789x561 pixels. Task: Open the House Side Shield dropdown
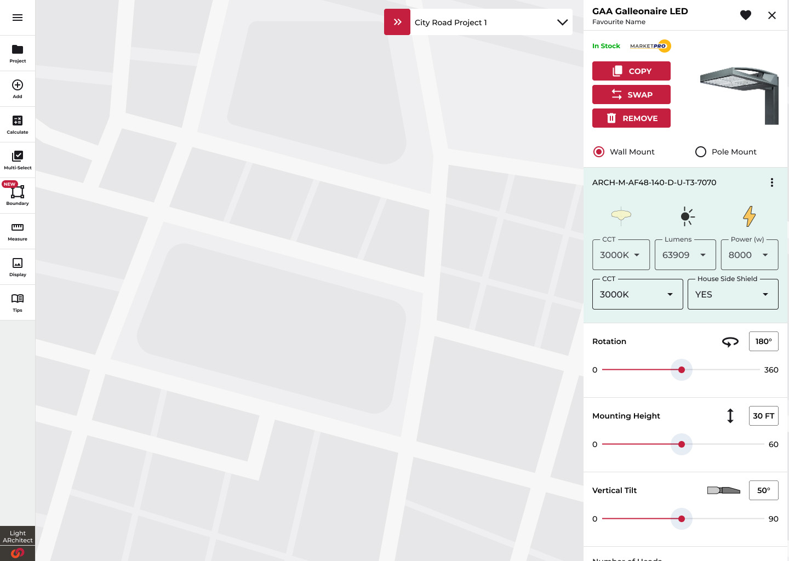733,294
